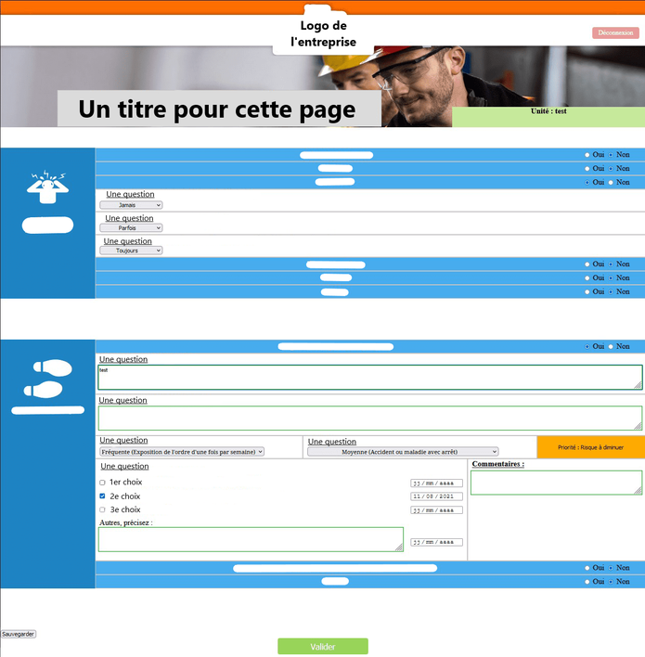Expand the Moyenne severity dropdown
This screenshot has width=645, height=657.
(x=403, y=452)
